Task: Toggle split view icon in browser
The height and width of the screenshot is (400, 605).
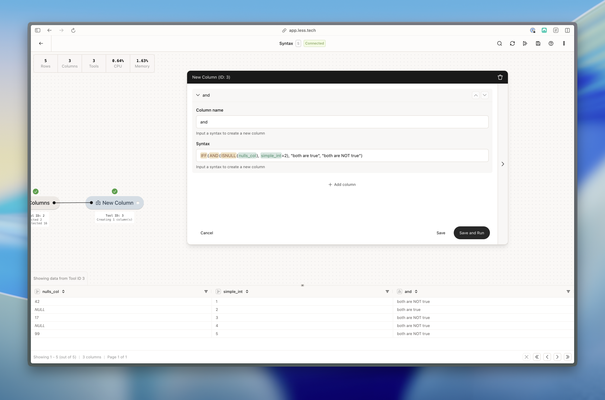Action: (567, 30)
